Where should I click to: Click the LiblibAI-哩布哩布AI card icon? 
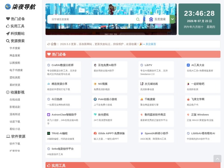pos(188,133)
